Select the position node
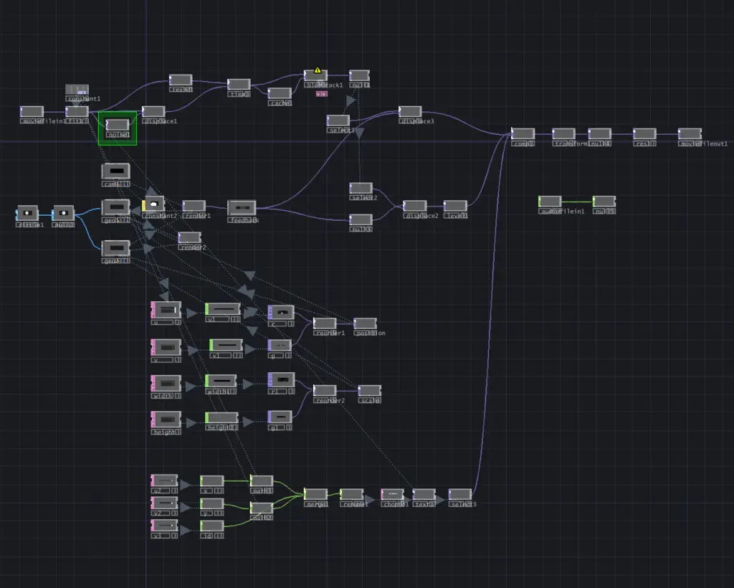Screen dimensions: 734x588 365,323
